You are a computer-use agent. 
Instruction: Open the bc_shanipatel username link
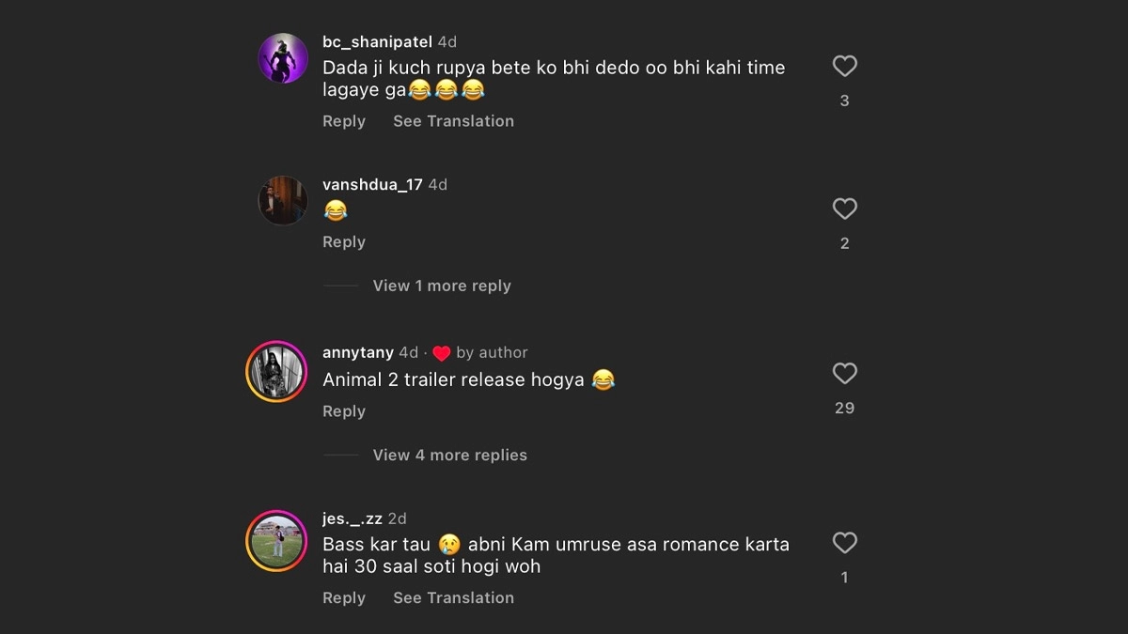pyautogui.click(x=377, y=42)
